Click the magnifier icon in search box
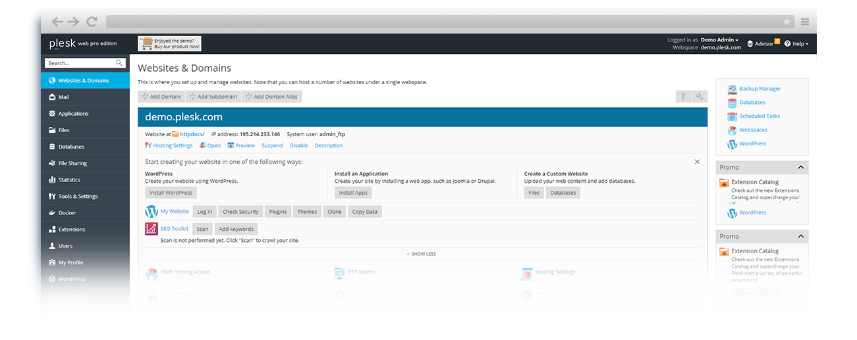The width and height of the screenshot is (857, 340). [119, 63]
